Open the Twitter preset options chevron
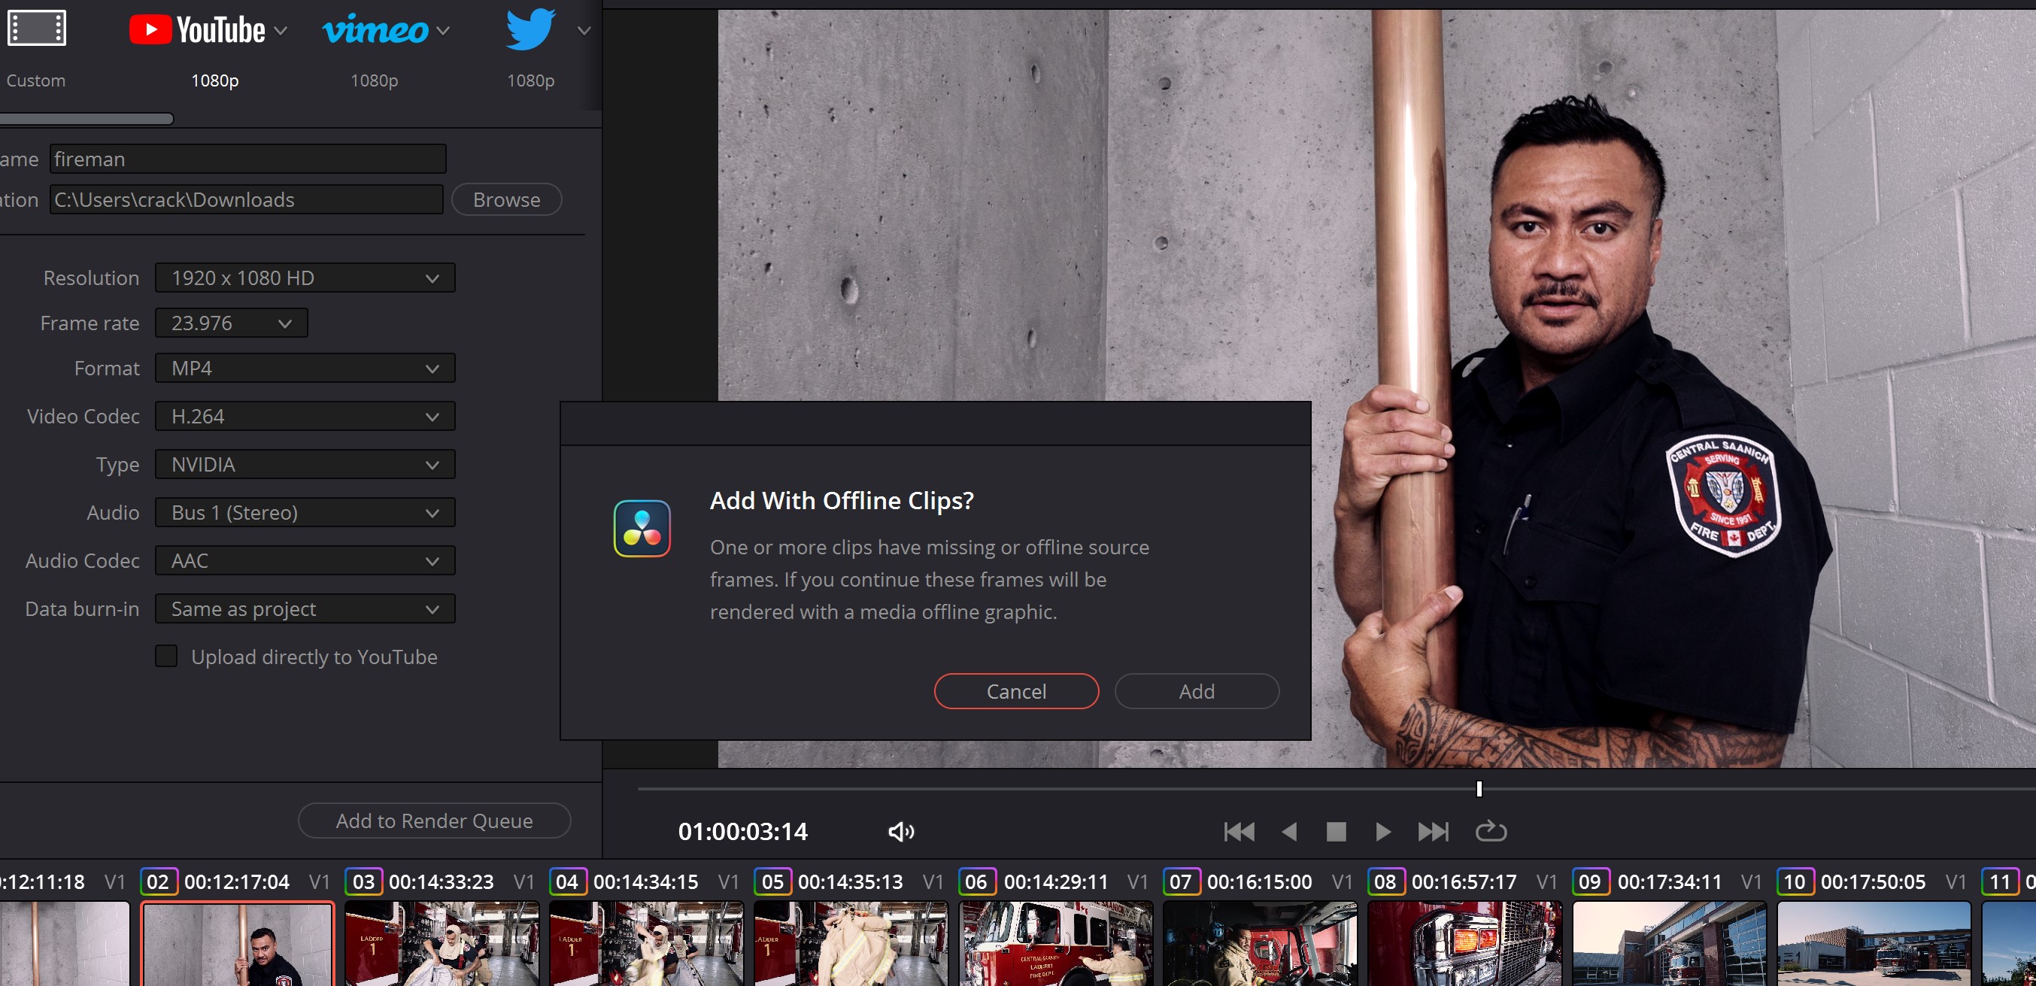Viewport: 2036px width, 986px height. tap(584, 31)
